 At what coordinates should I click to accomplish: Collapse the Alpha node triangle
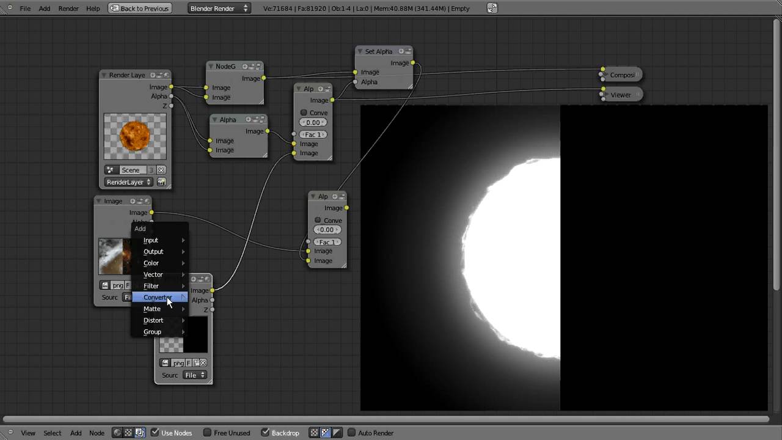click(x=214, y=120)
